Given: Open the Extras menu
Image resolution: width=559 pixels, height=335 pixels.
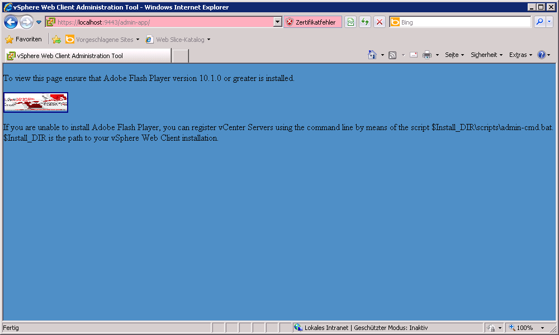Looking at the screenshot, I should coord(520,55).
